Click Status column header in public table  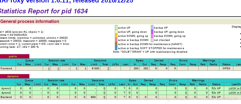coord(226,64)
